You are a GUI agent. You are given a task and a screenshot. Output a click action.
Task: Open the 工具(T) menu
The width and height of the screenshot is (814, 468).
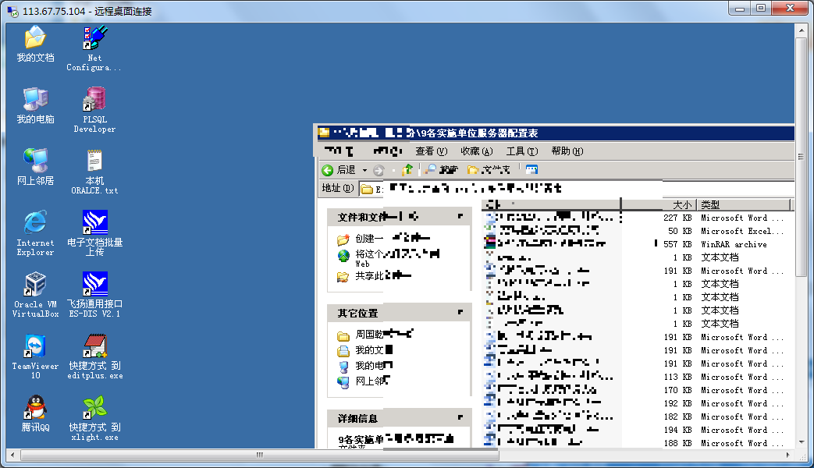[522, 151]
